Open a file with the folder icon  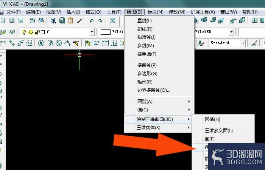click(12, 20)
